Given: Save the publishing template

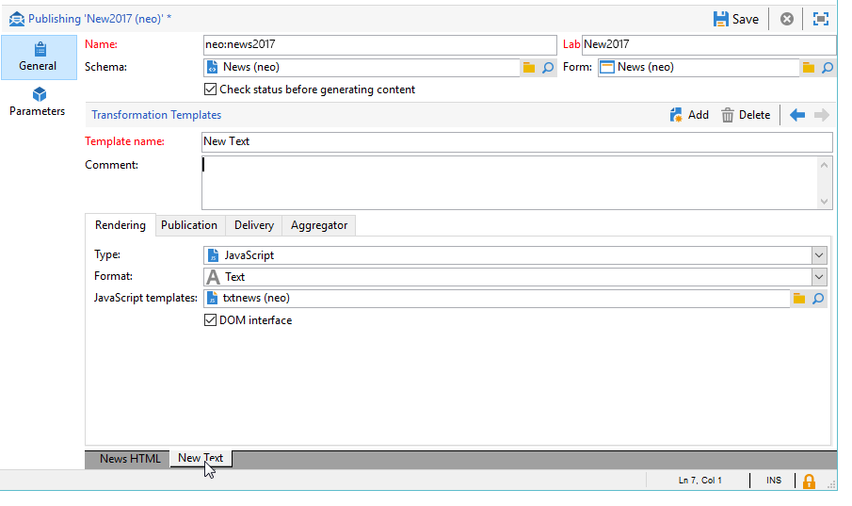Looking at the screenshot, I should (735, 19).
